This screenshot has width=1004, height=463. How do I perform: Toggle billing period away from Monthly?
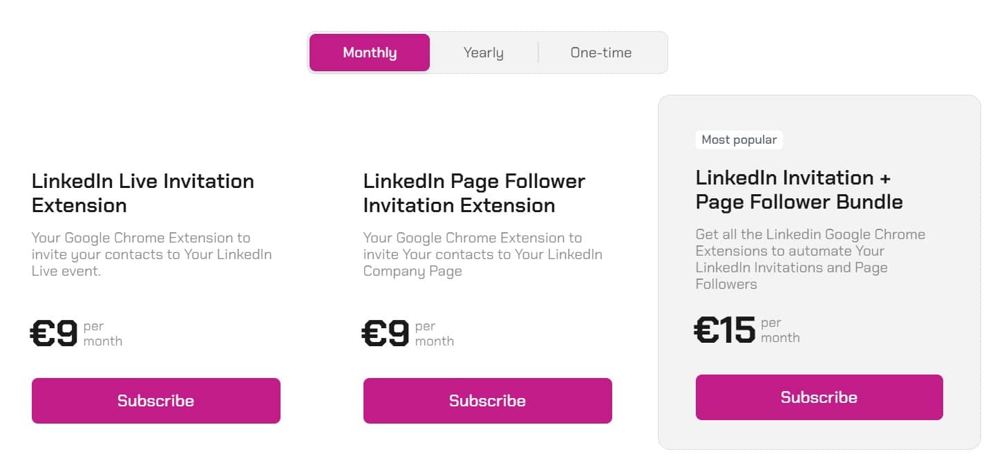point(483,52)
